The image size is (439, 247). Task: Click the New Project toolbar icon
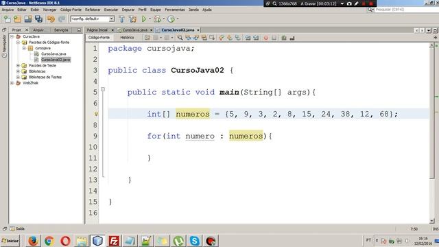pyautogui.click(x=18, y=19)
